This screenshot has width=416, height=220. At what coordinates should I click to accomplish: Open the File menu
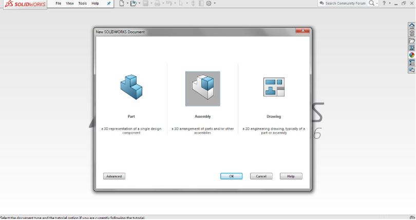click(59, 4)
